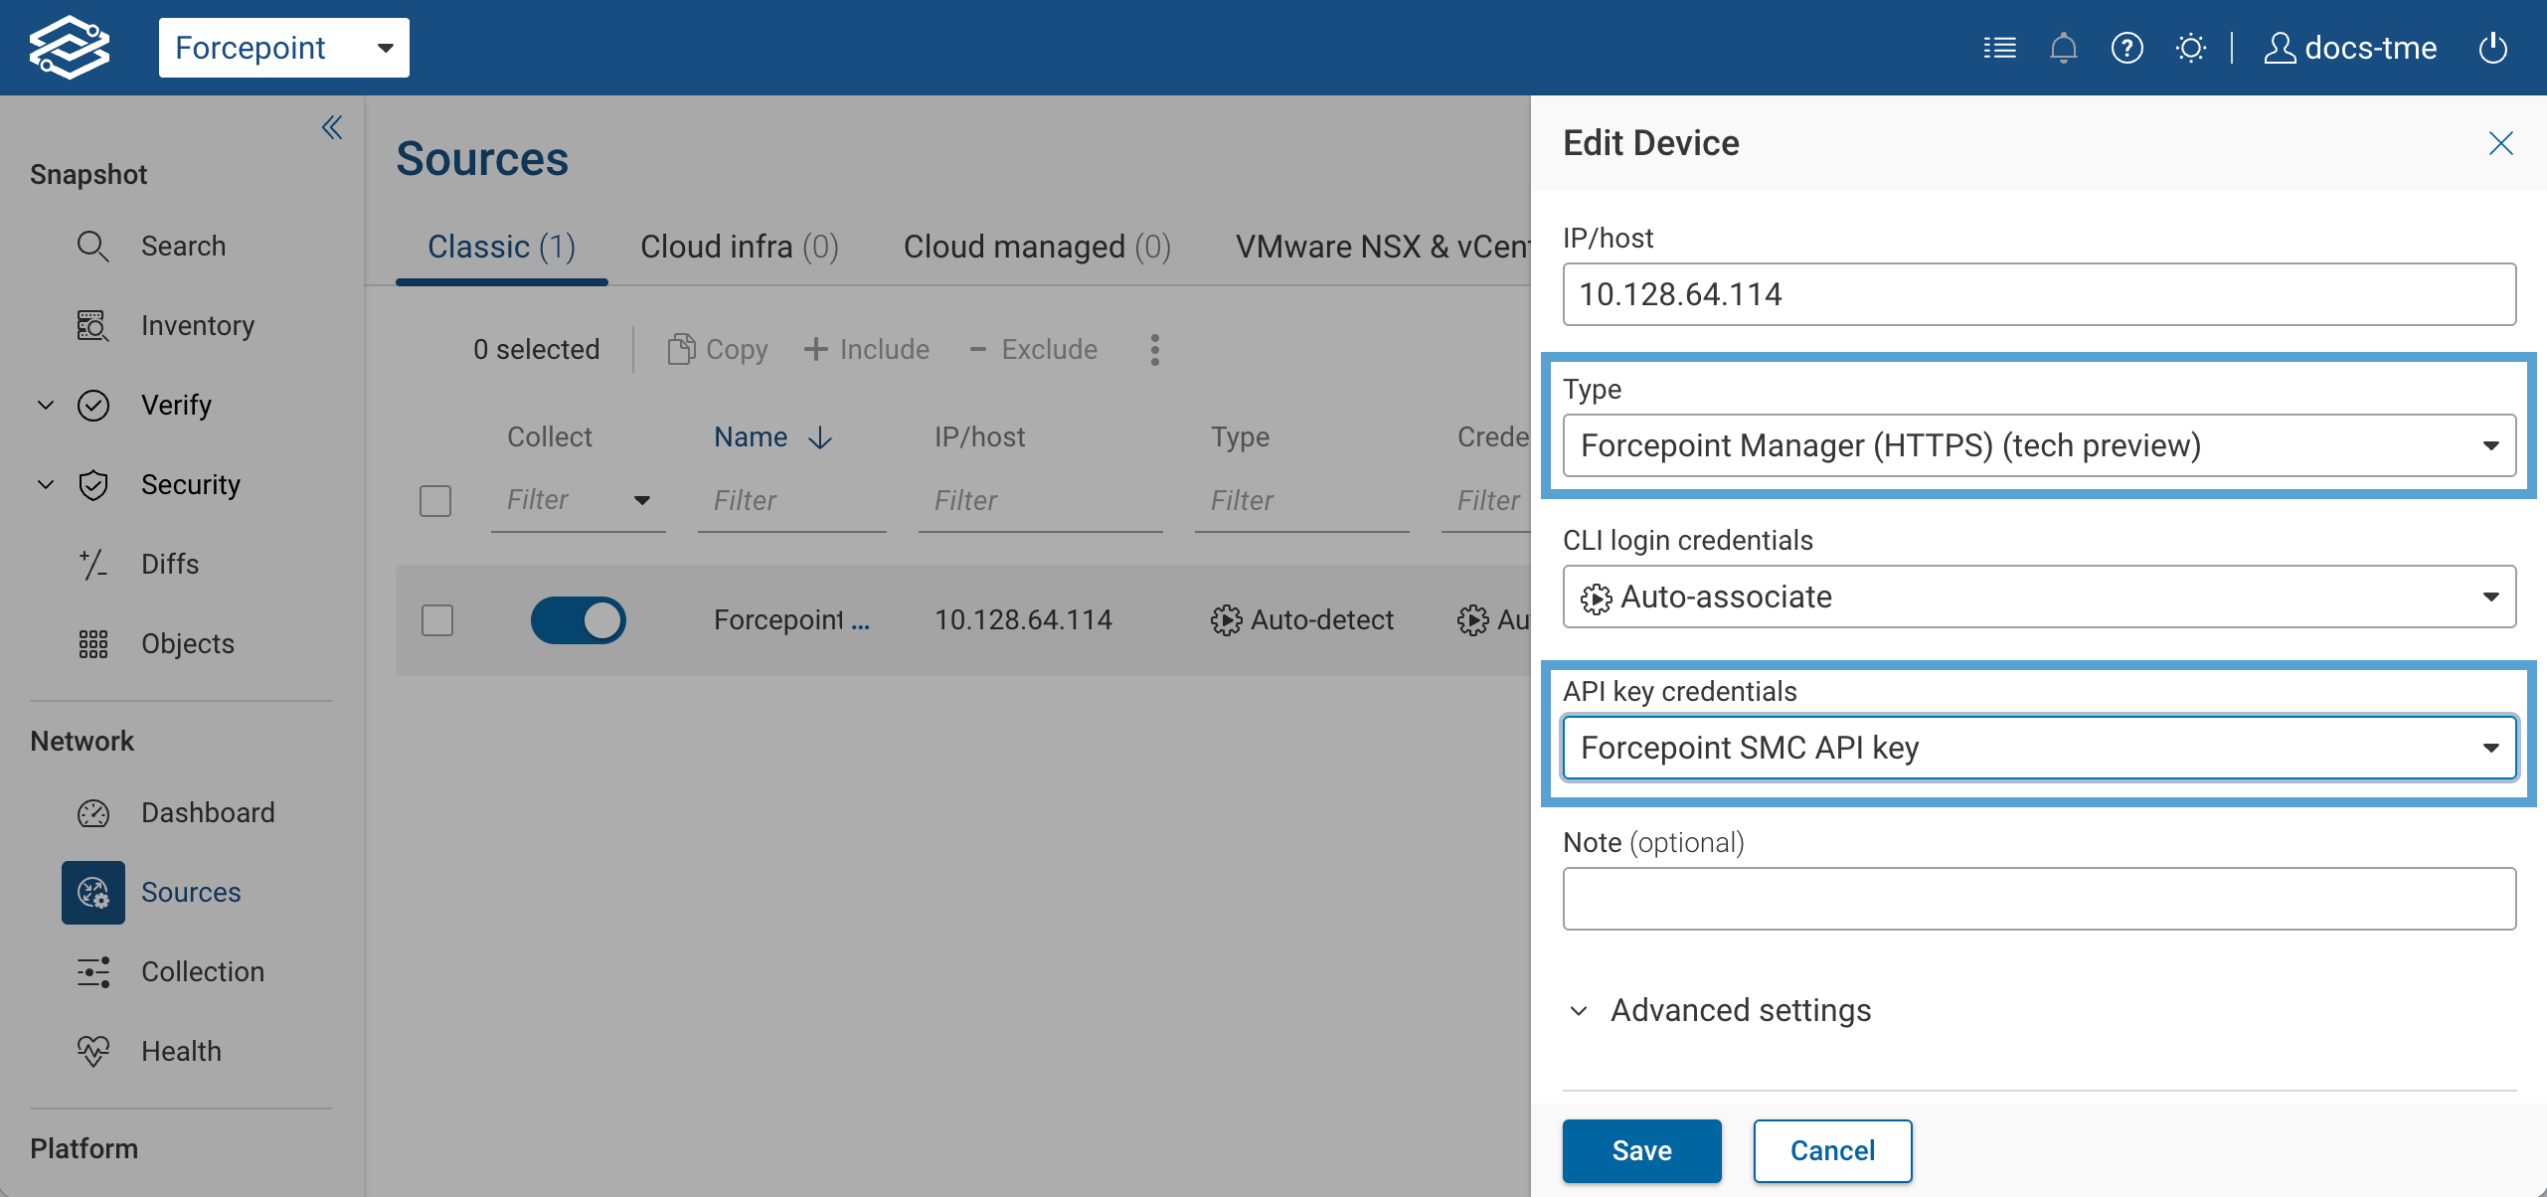Select Inventory from the Snapshot sidebar
The height and width of the screenshot is (1197, 2547).
[x=197, y=325]
